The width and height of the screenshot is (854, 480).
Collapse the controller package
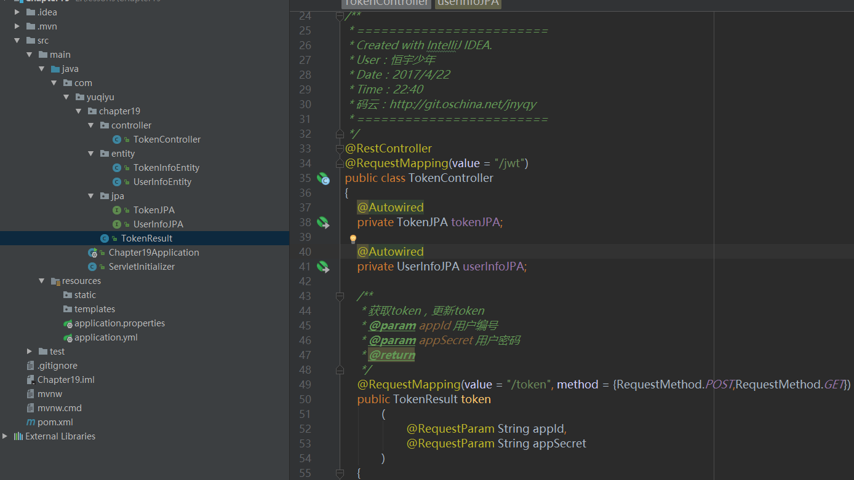tap(91, 125)
